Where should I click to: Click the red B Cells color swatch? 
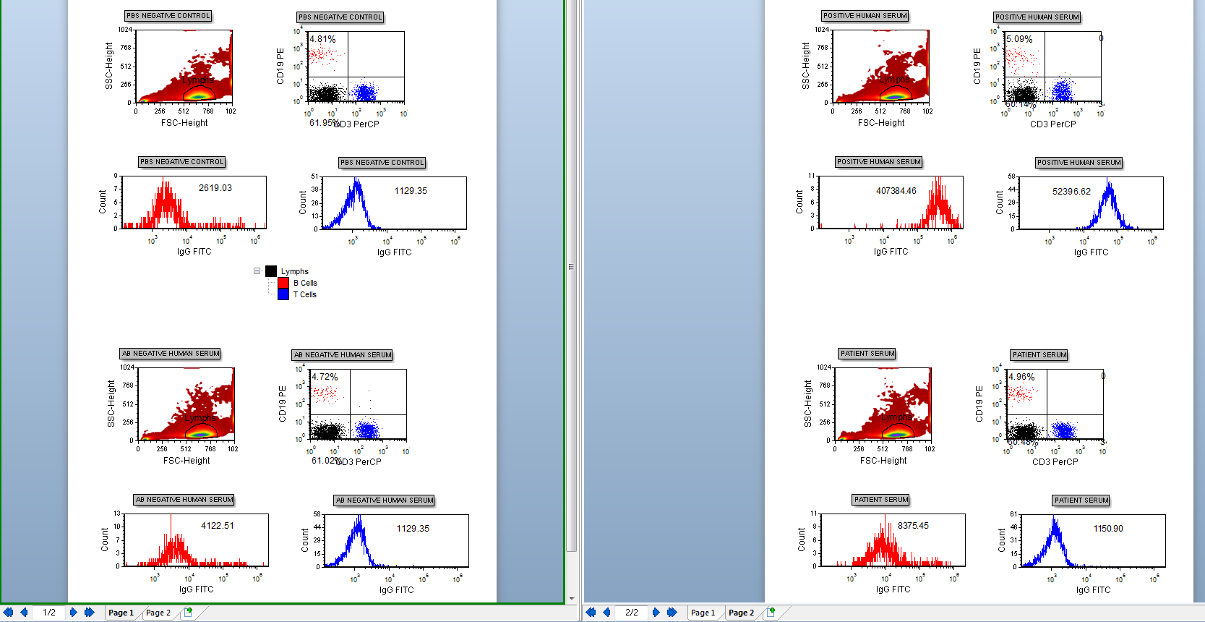click(x=283, y=283)
